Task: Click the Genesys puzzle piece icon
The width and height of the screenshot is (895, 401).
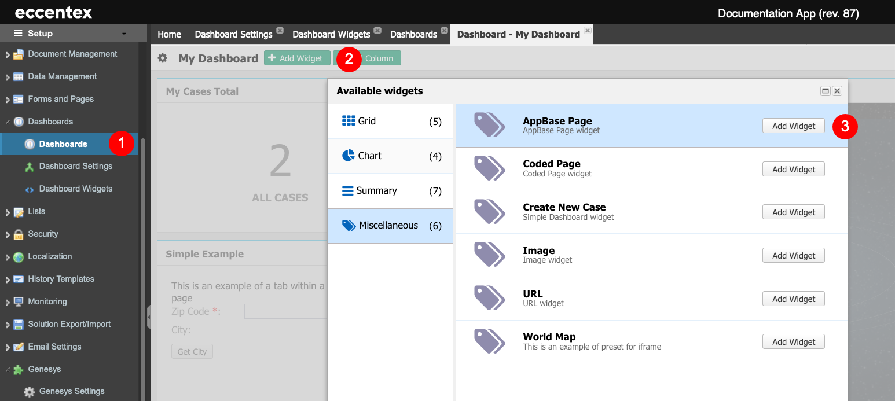Action: pyautogui.click(x=19, y=369)
